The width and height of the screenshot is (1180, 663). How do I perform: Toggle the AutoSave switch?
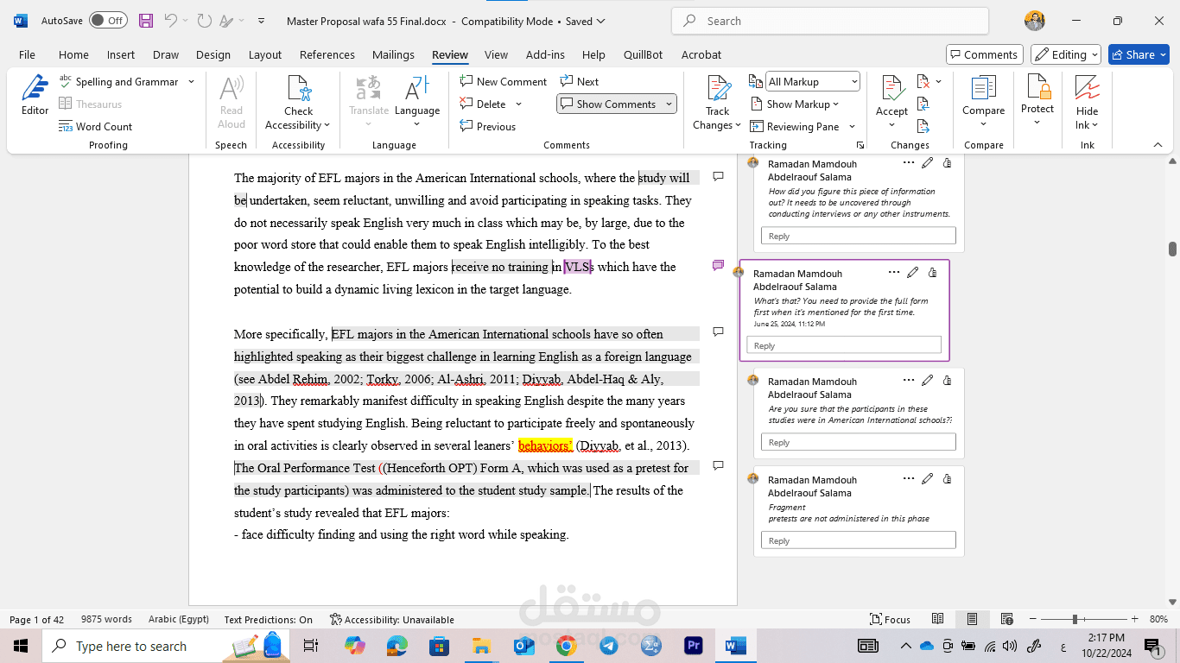pyautogui.click(x=108, y=21)
